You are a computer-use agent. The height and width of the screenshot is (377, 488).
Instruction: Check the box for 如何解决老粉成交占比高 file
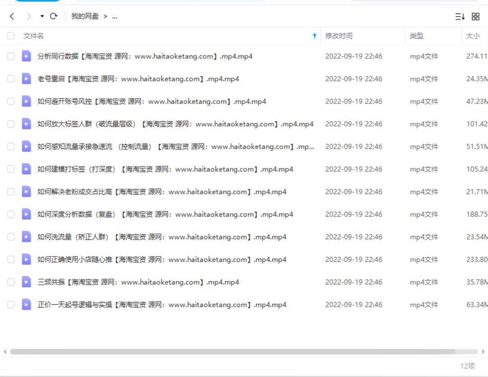tap(11, 191)
